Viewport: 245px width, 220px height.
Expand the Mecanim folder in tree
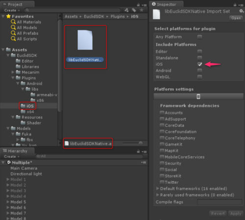point(13,72)
